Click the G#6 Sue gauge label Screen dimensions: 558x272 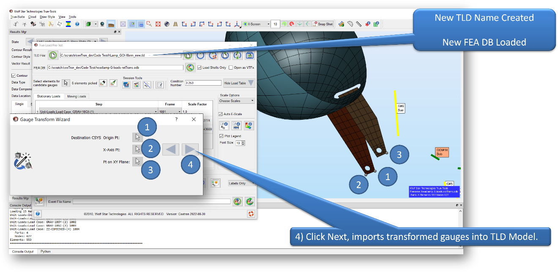401,108
